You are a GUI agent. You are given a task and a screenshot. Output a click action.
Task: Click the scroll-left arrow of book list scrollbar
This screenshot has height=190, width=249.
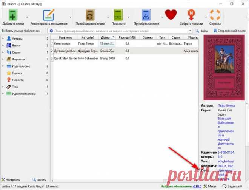52,181
